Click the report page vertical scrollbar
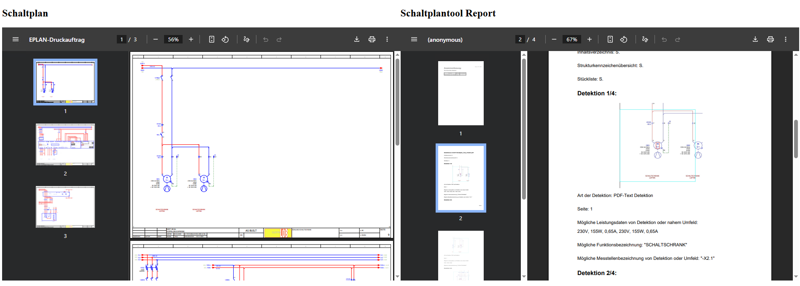The height and width of the screenshot is (286, 800). point(796,139)
